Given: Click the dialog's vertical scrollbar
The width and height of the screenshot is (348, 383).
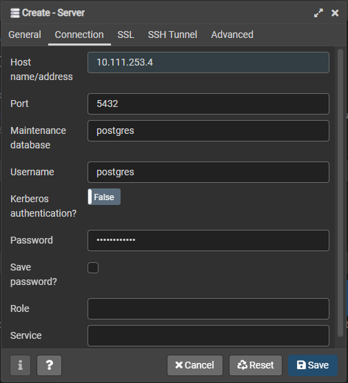Looking at the screenshot, I should (x=340, y=193).
